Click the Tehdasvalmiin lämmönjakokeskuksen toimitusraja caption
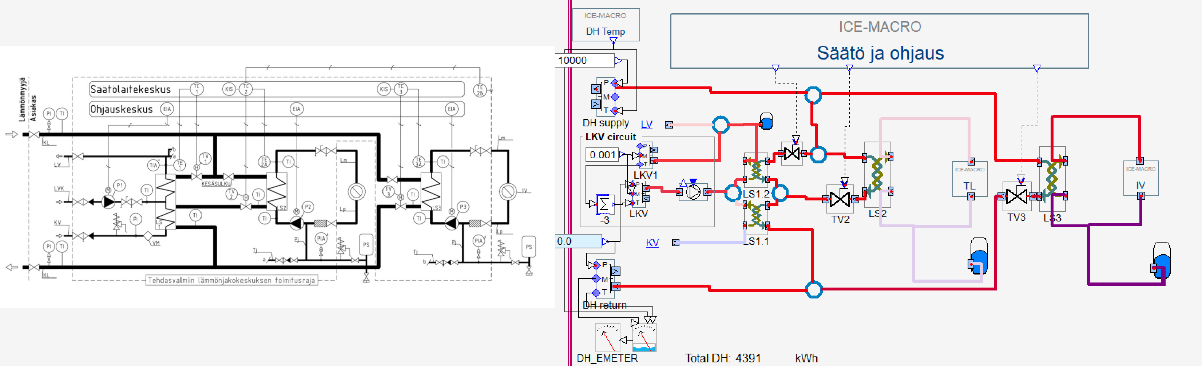Image resolution: width=1202 pixels, height=366 pixels. tap(231, 280)
